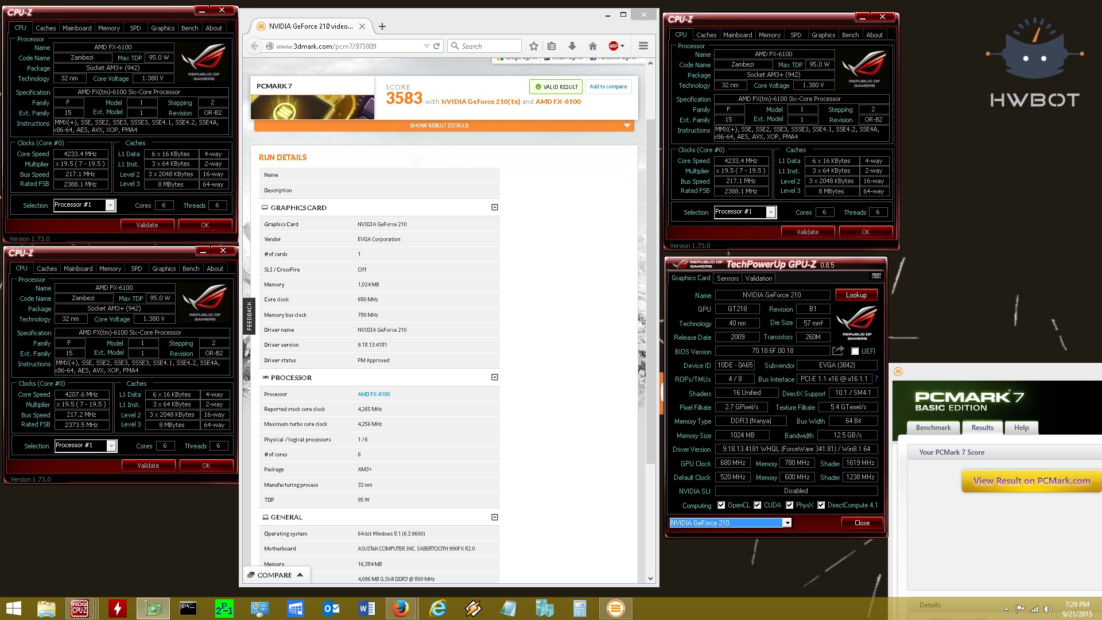The image size is (1102, 620).
Task: Click the volume icon in system tray
Action: tap(1048, 609)
